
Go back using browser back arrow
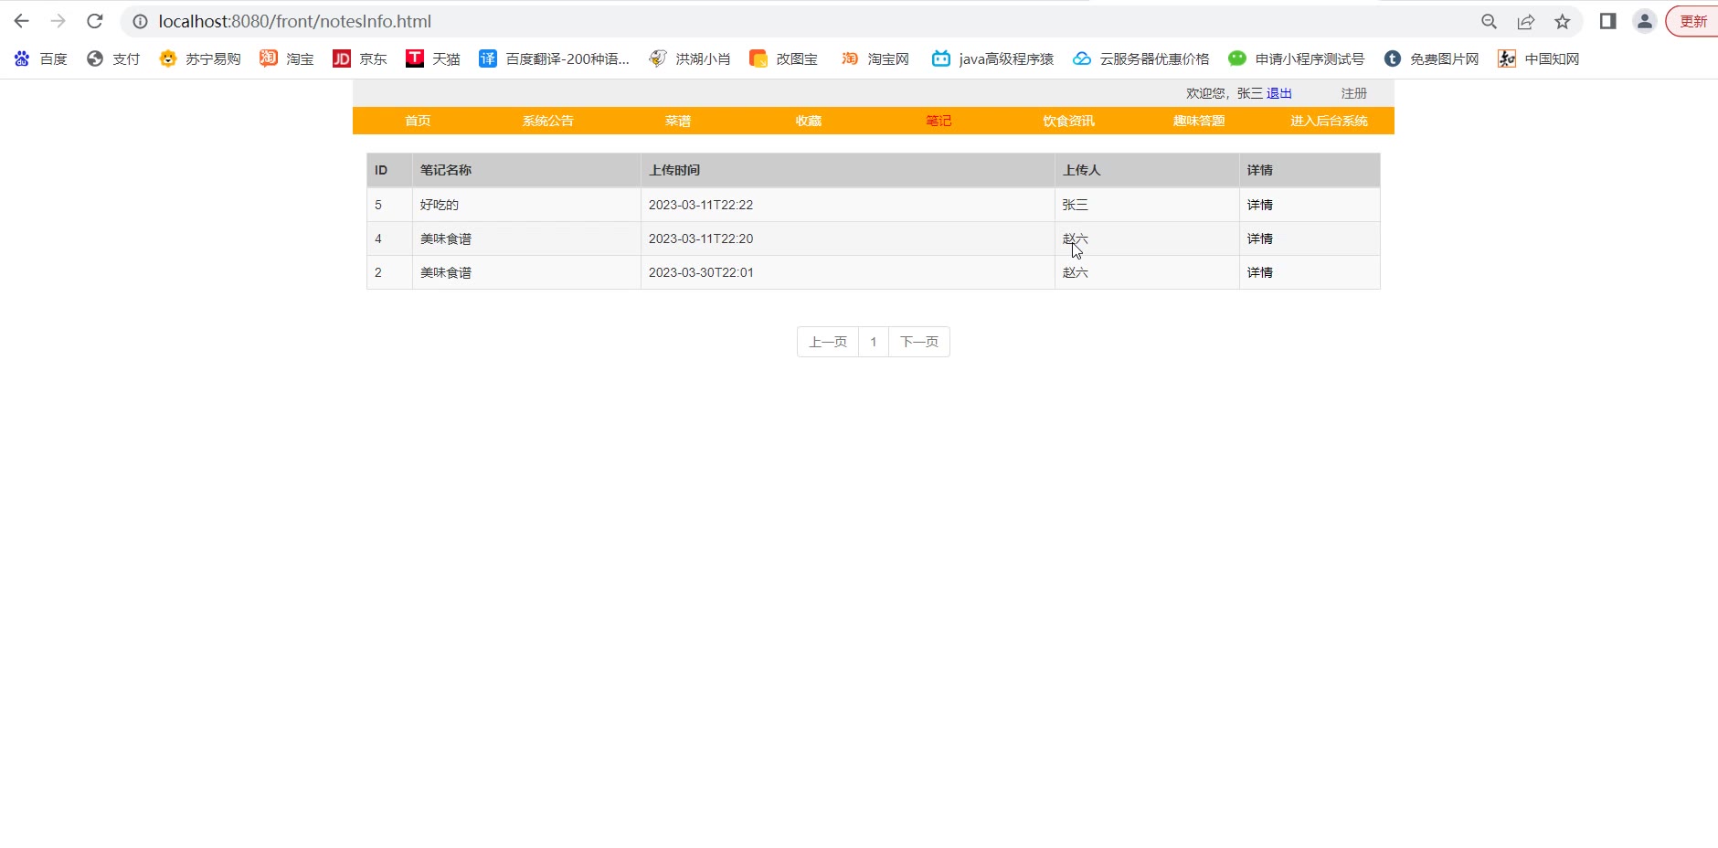[22, 21]
